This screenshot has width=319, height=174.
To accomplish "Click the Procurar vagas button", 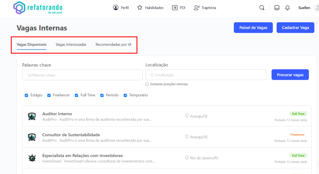I will coord(290,75).
